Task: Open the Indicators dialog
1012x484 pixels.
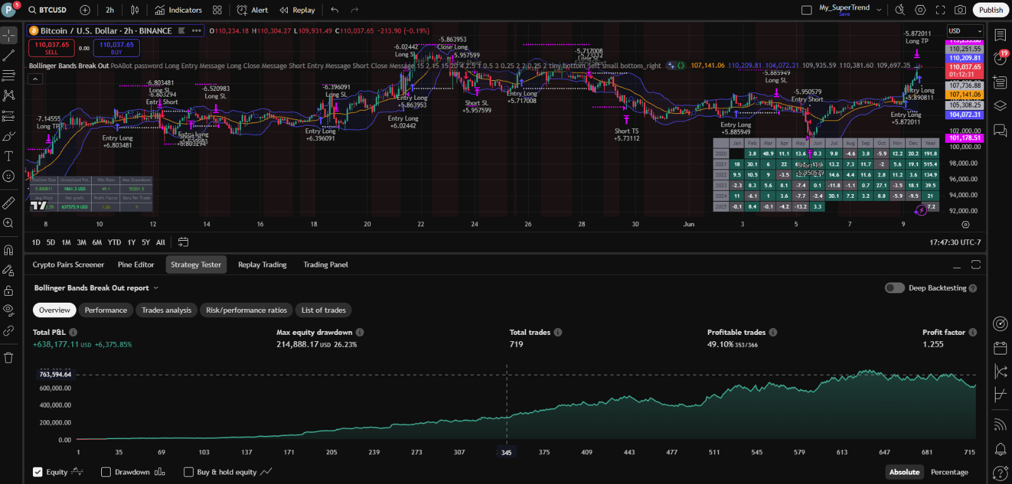Action: point(179,10)
